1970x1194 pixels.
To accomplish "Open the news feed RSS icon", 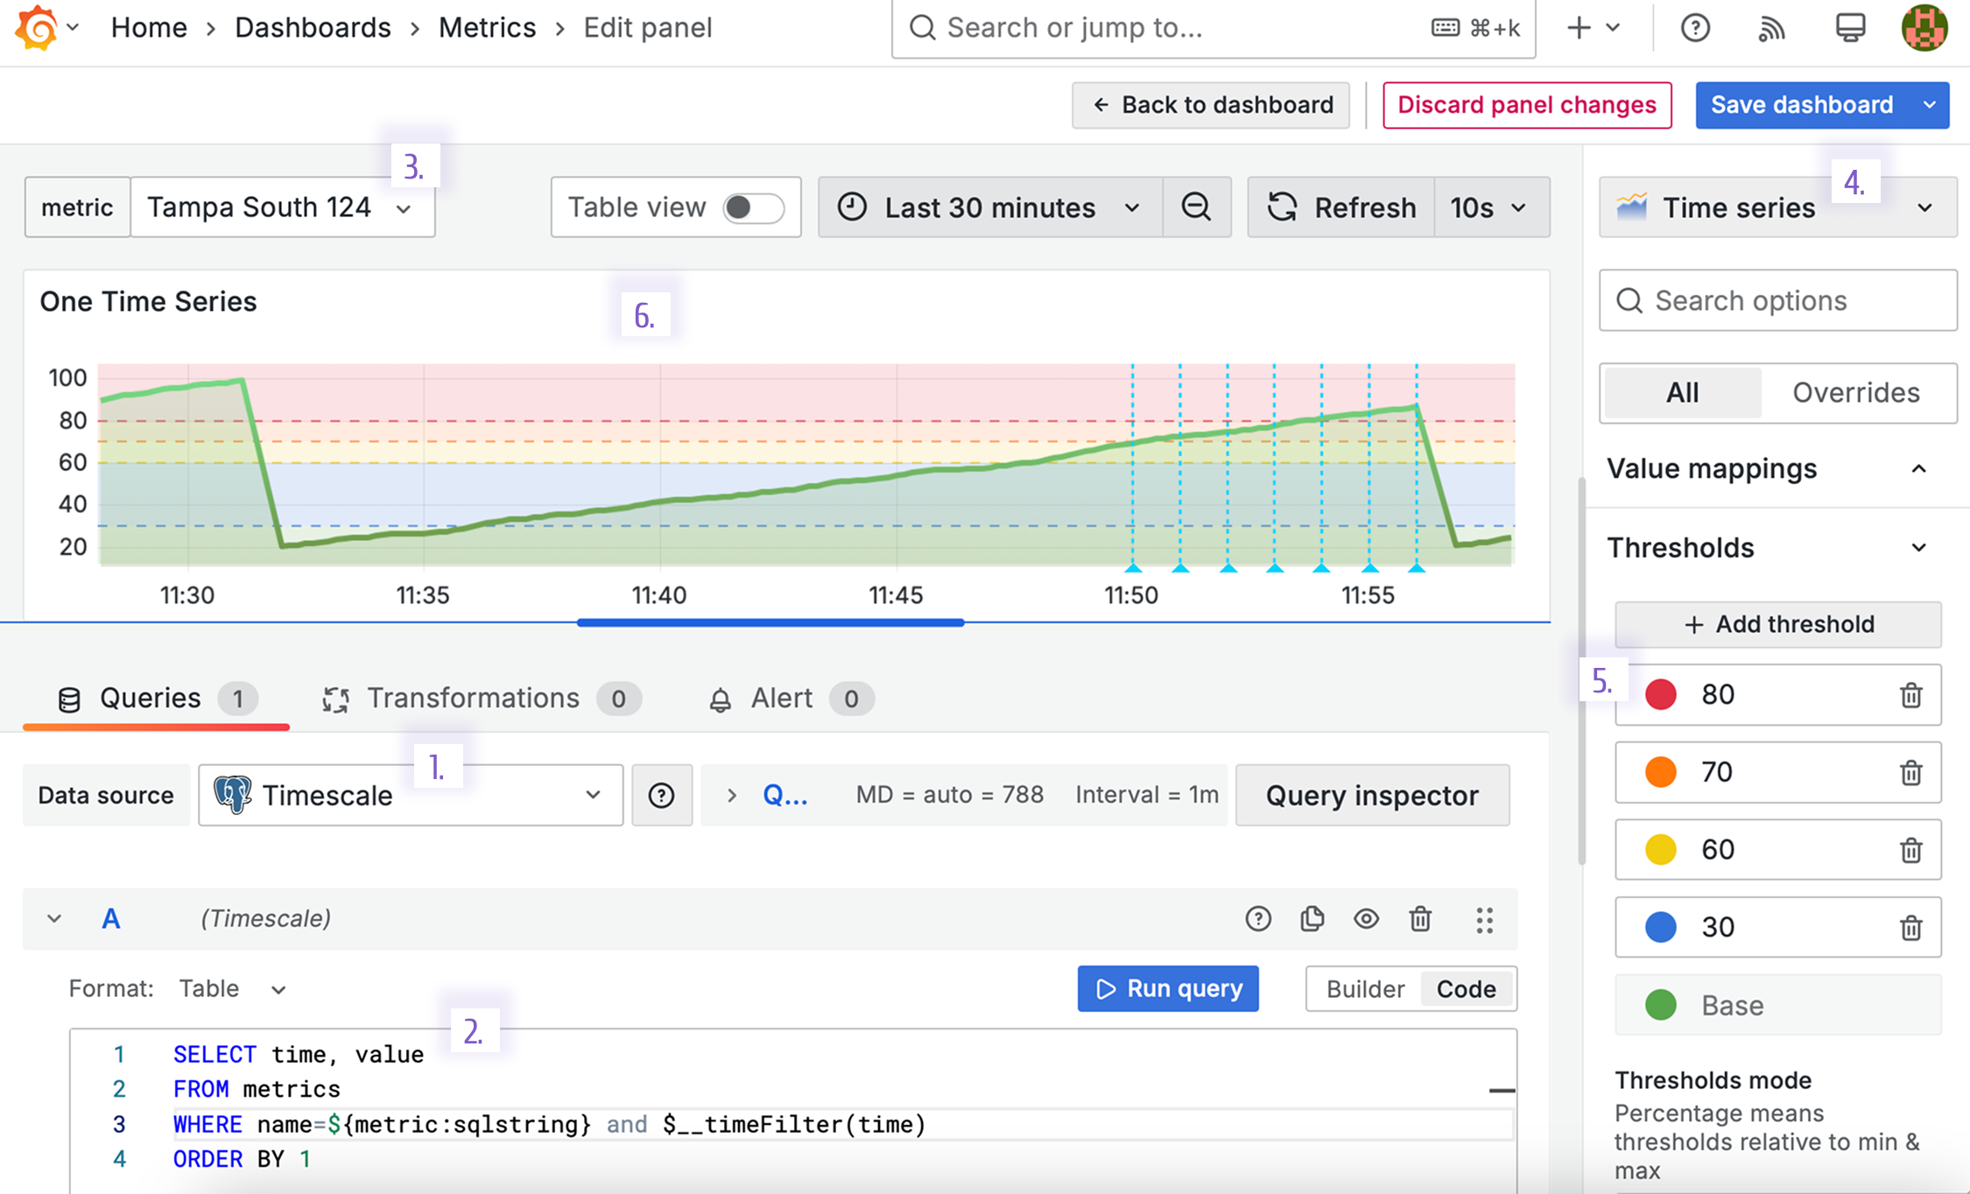I will point(1772,28).
